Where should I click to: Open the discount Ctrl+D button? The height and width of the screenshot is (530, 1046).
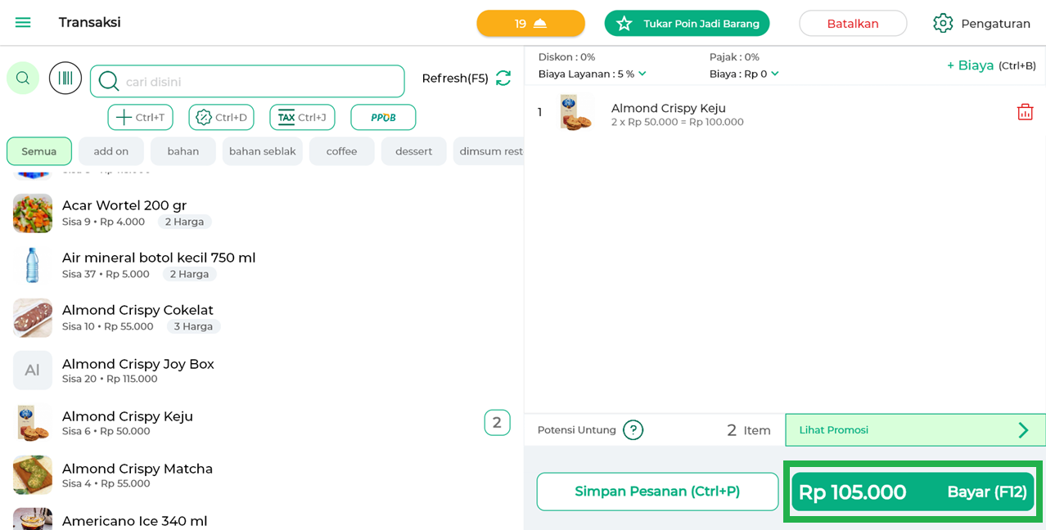point(221,117)
